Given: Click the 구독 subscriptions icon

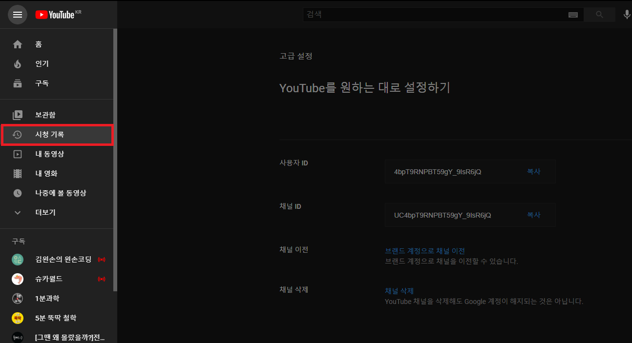Looking at the screenshot, I should click(18, 83).
